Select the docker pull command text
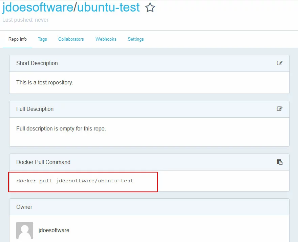The width and height of the screenshot is (298, 242). [75, 181]
